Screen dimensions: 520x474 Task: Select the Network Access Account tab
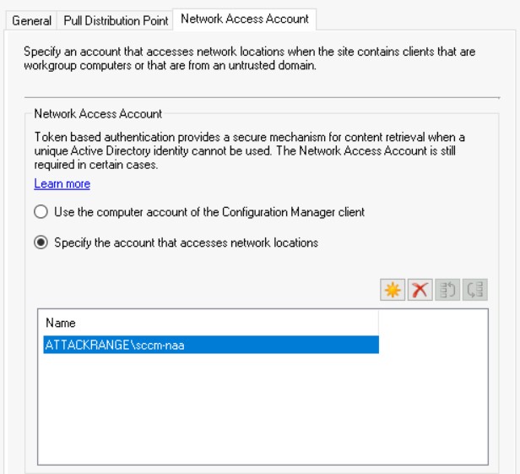click(245, 19)
